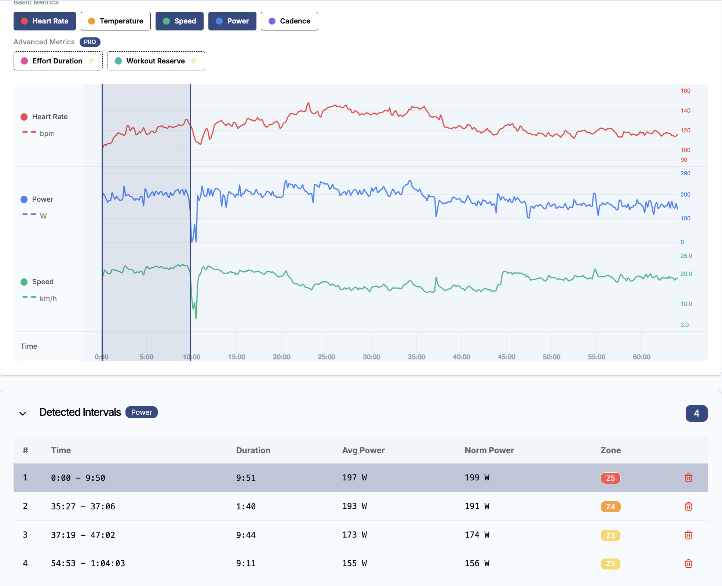Click the Z4 zone badge

[610, 507]
